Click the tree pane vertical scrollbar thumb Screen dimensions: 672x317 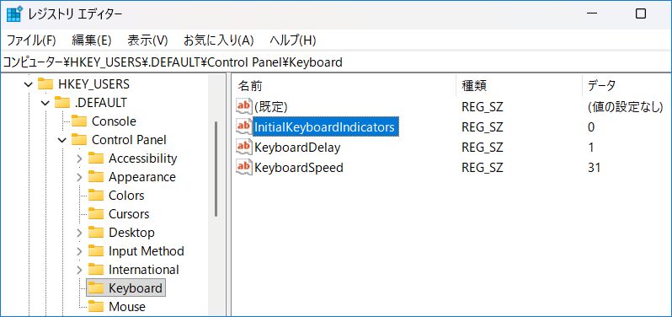click(216, 169)
